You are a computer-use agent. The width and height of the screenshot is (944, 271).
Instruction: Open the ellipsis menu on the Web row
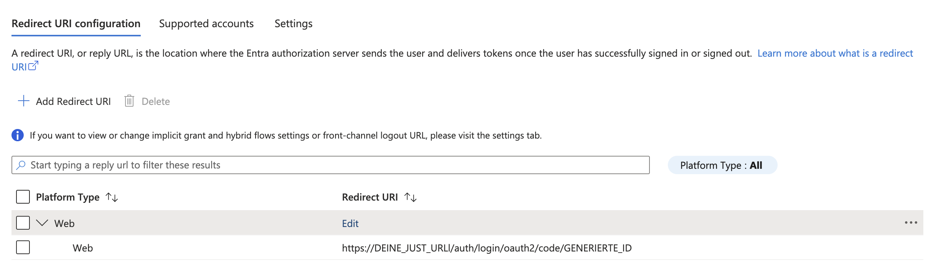click(911, 223)
